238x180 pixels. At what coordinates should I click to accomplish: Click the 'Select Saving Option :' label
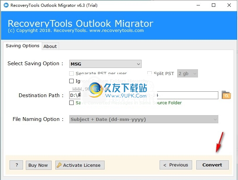pos(35,64)
